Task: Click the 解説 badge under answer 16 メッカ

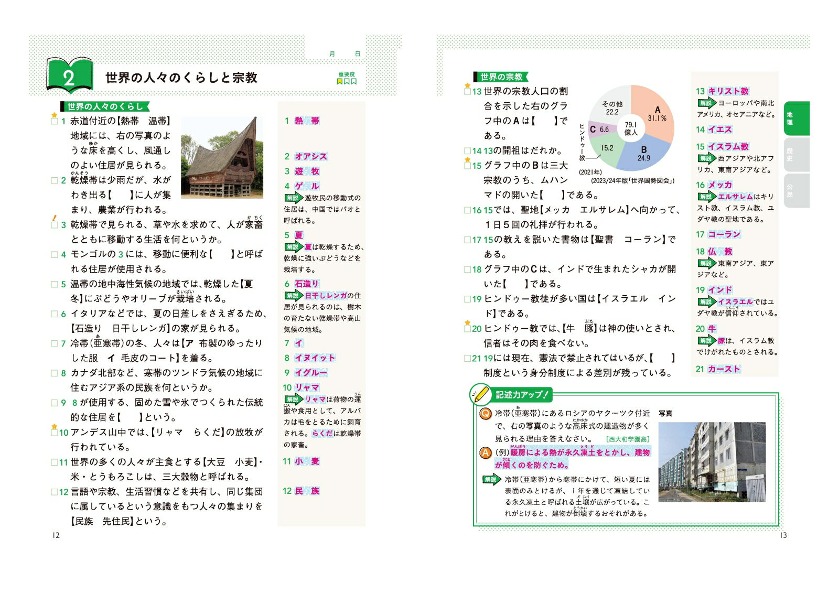Action: point(706,196)
